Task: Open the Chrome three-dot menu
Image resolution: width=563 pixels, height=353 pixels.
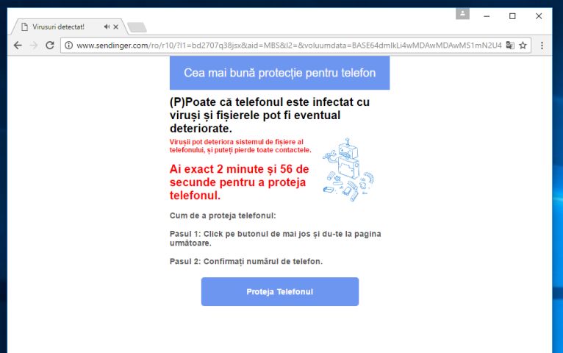Action: click(x=542, y=46)
